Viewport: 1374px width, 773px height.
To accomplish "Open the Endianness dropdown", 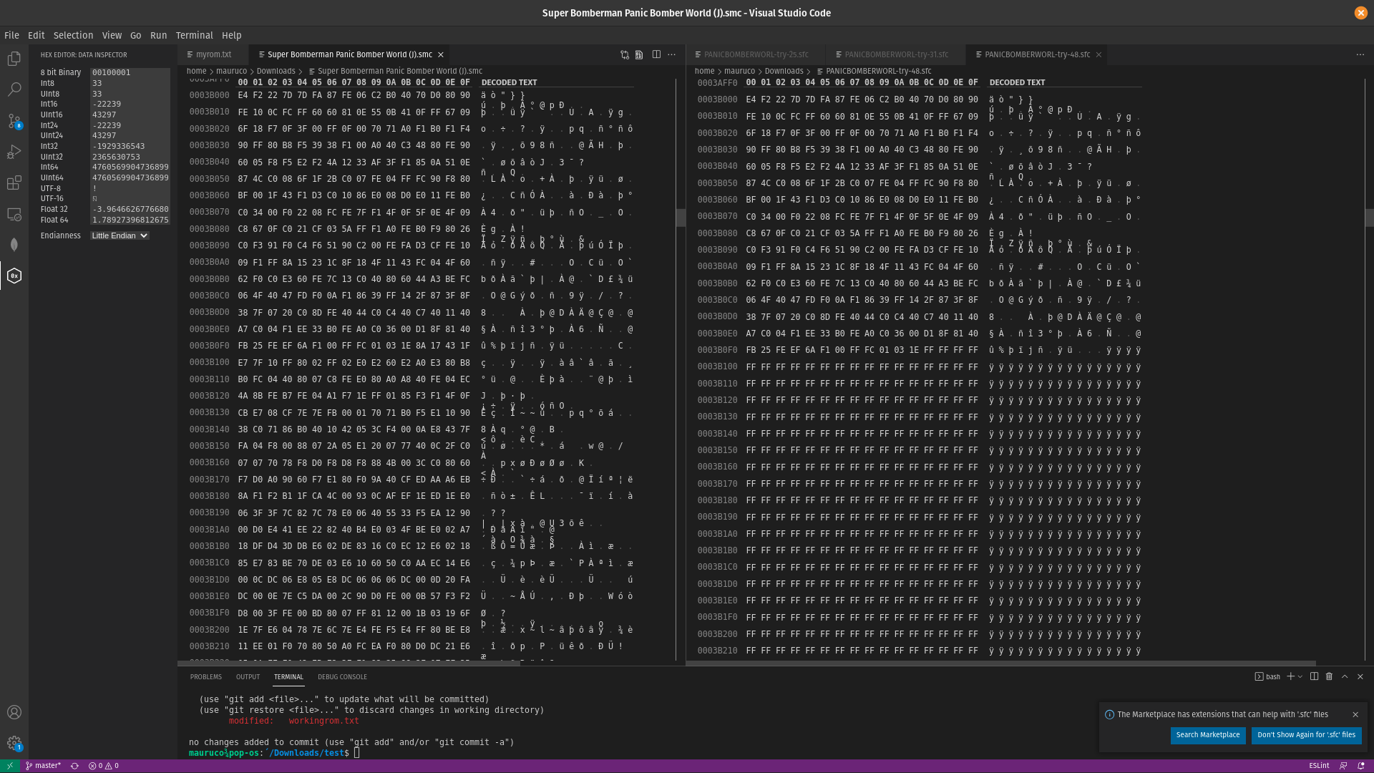I will tap(120, 235).
